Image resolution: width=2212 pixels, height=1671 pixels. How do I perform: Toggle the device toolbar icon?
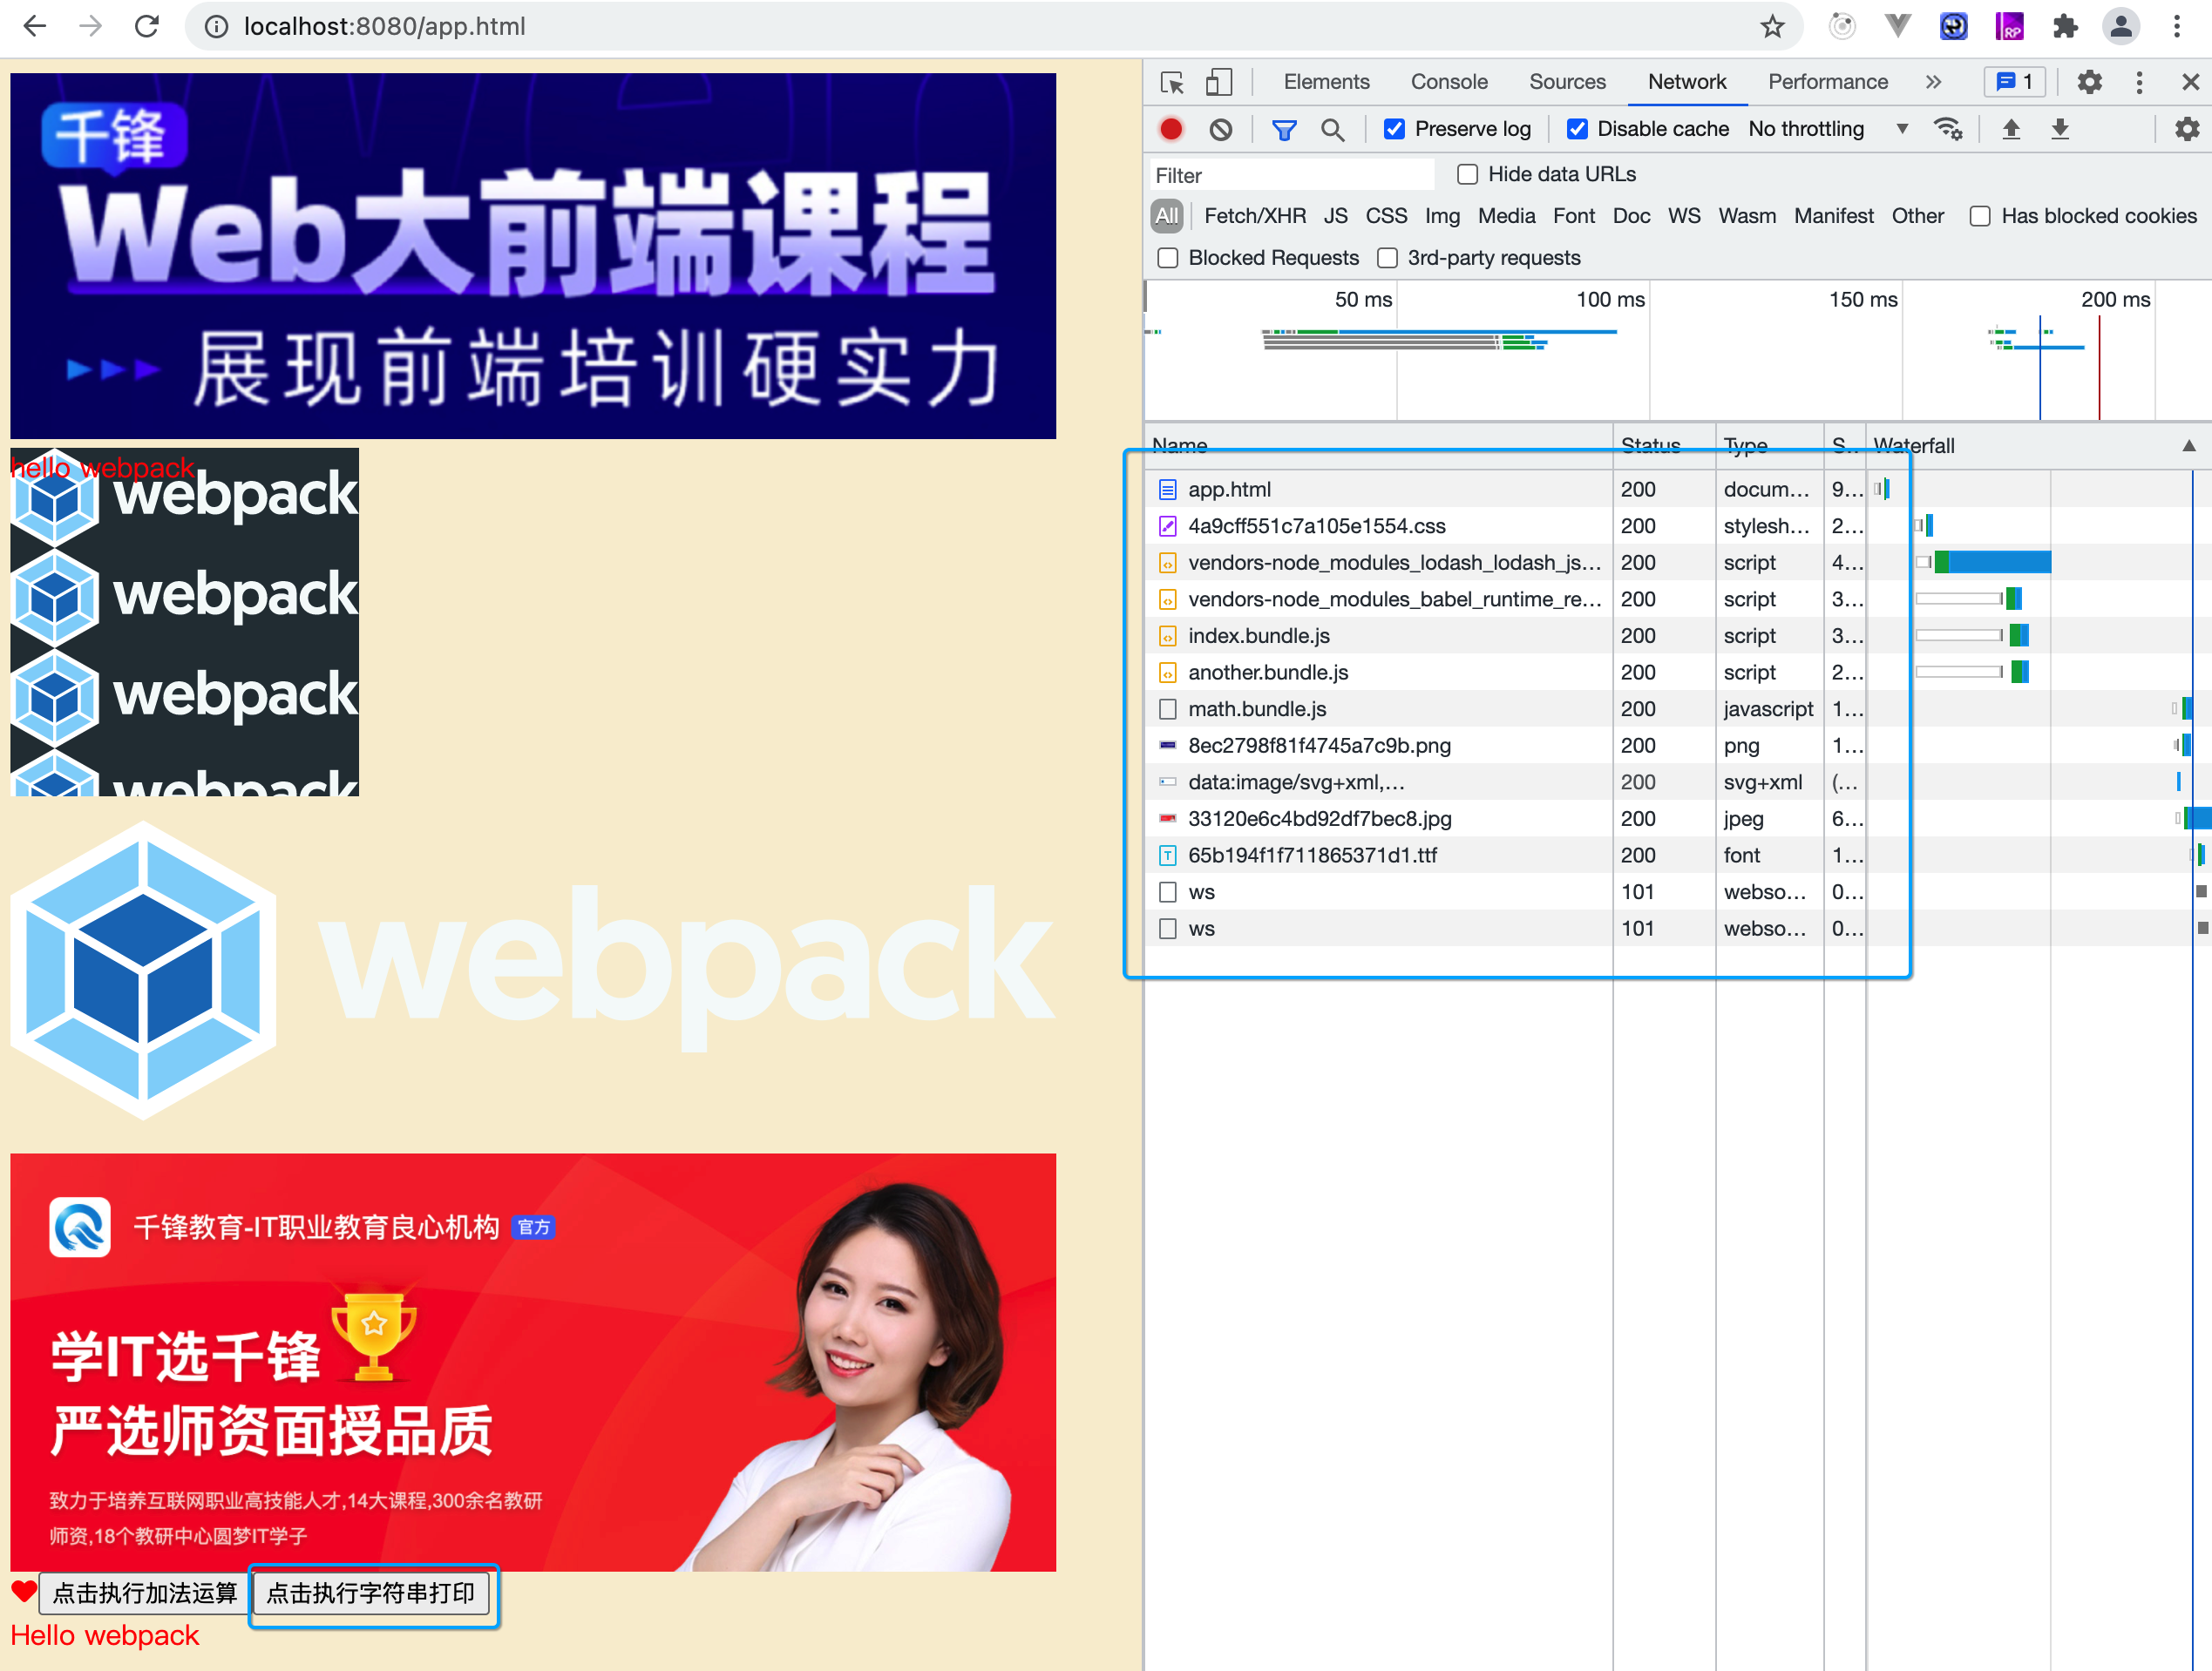click(x=1218, y=82)
